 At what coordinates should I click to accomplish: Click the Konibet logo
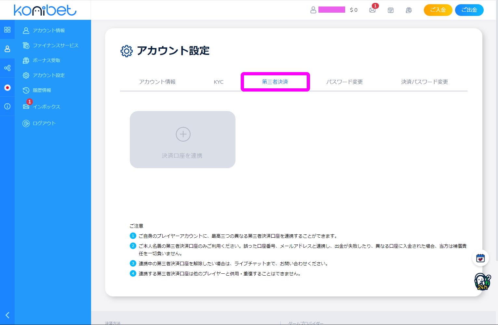pyautogui.click(x=45, y=10)
